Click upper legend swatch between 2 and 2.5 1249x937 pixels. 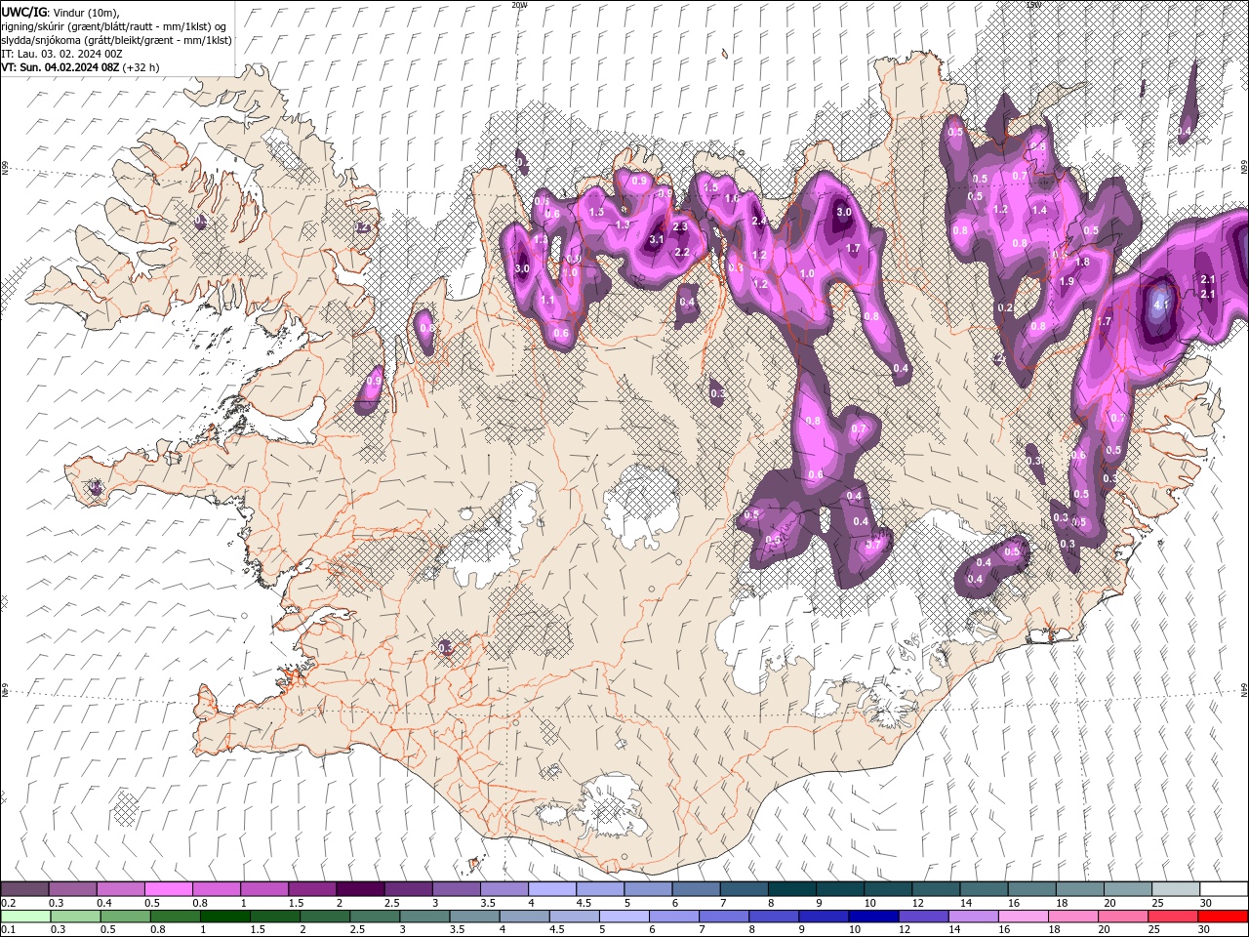[x=361, y=889]
